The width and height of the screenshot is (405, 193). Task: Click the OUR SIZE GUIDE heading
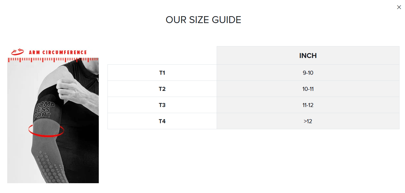click(x=203, y=20)
